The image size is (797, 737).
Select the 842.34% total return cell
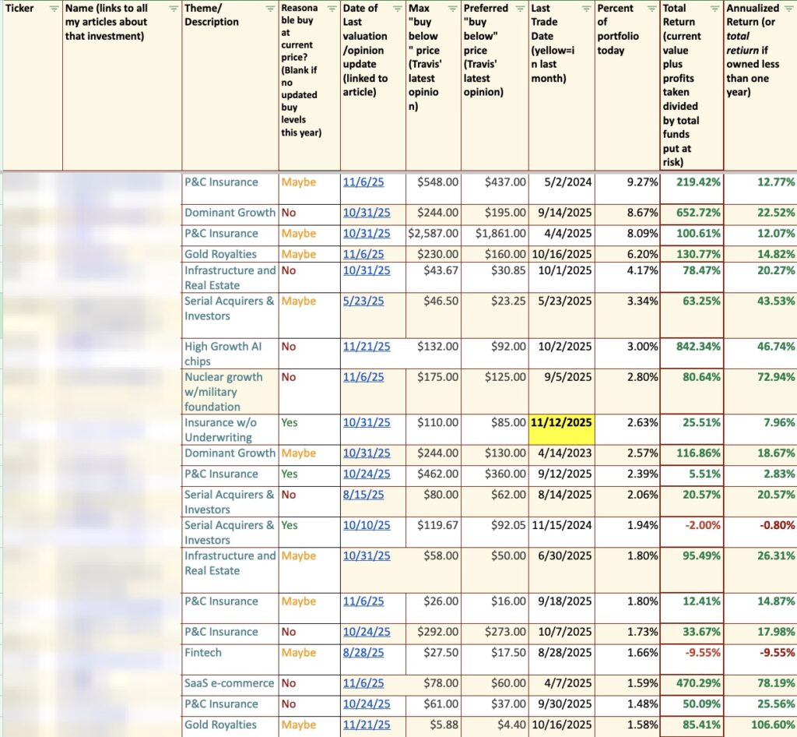[691, 347]
